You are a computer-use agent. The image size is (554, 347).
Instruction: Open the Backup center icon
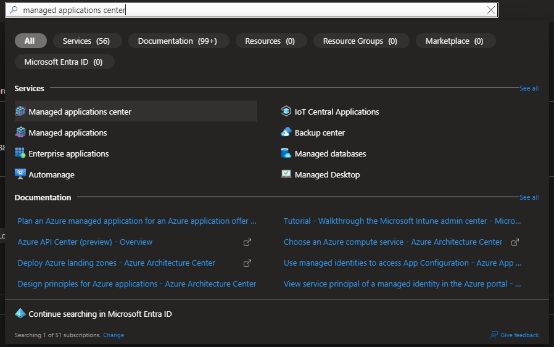click(286, 133)
